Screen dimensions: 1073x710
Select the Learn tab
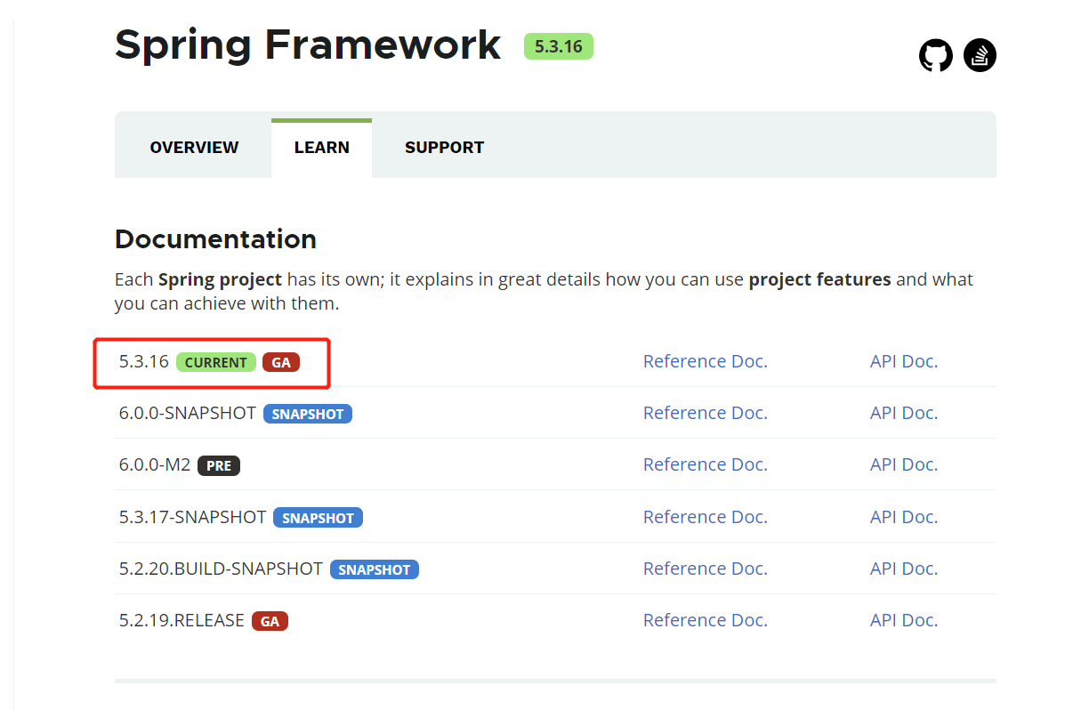[321, 148]
